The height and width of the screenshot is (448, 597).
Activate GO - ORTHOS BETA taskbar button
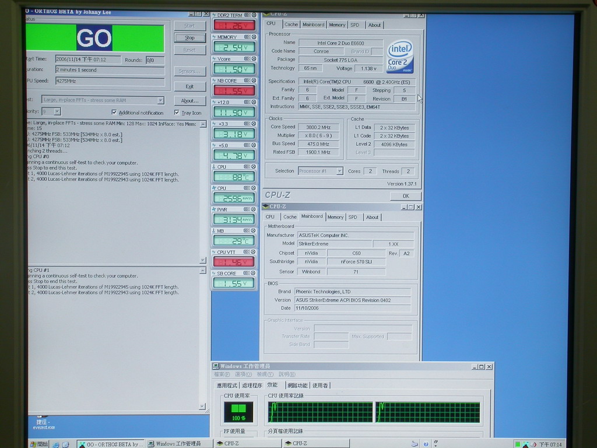tap(111, 444)
